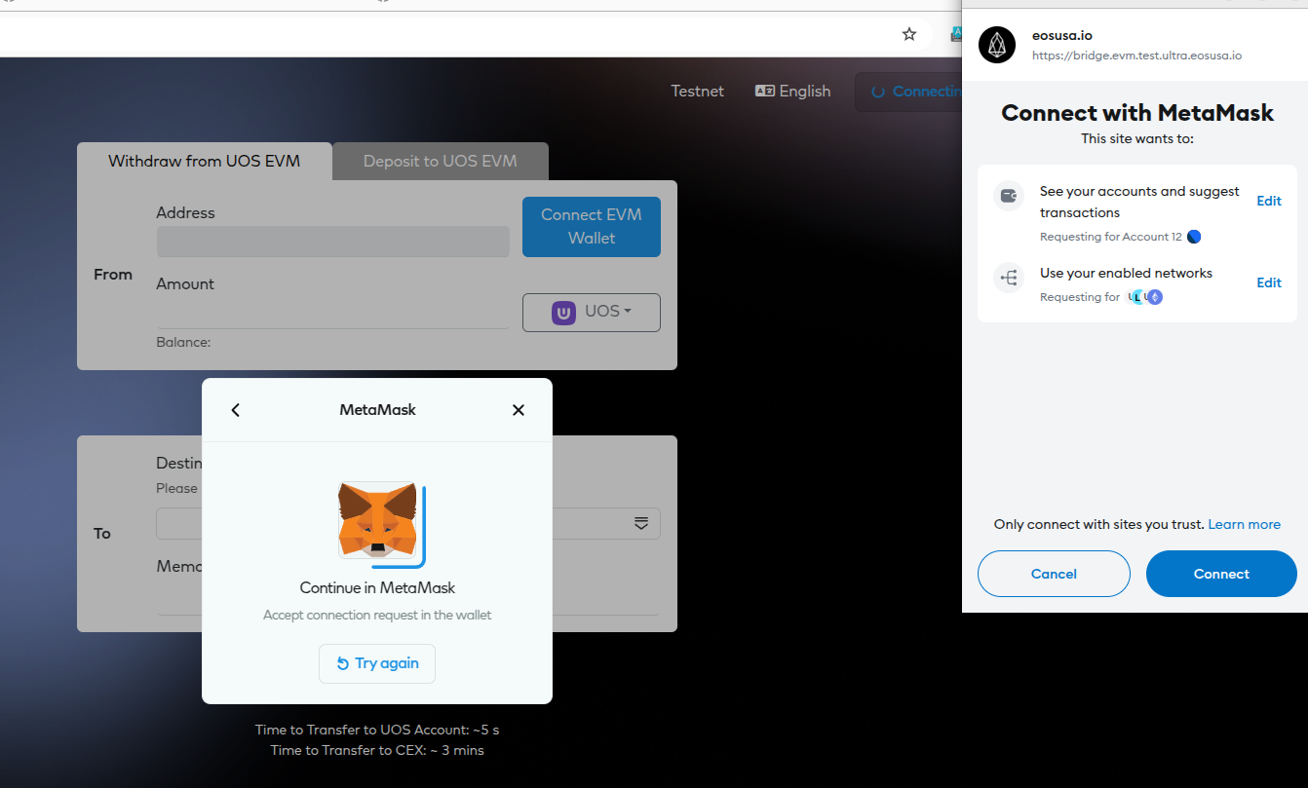
Task: Click 'Time to Transfer to CEX' text
Action: click(377, 750)
